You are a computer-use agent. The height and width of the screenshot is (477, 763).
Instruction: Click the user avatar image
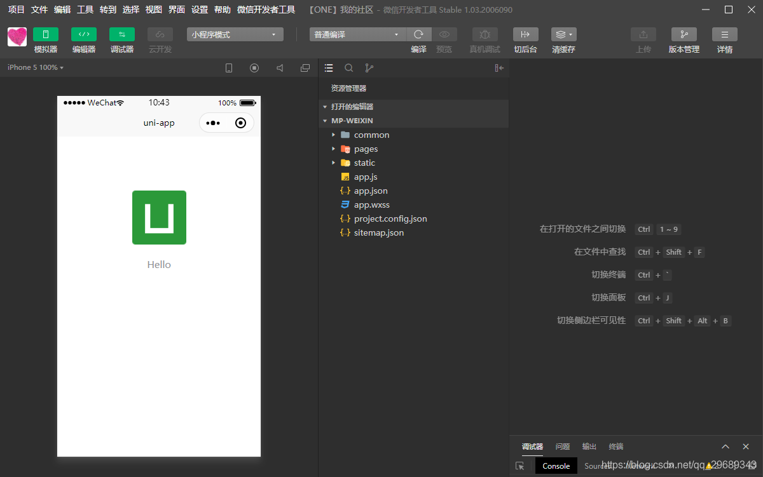point(17,37)
